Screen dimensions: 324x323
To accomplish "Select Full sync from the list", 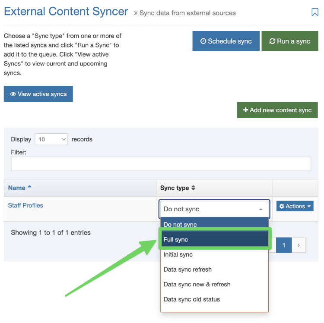I will (x=214, y=239).
